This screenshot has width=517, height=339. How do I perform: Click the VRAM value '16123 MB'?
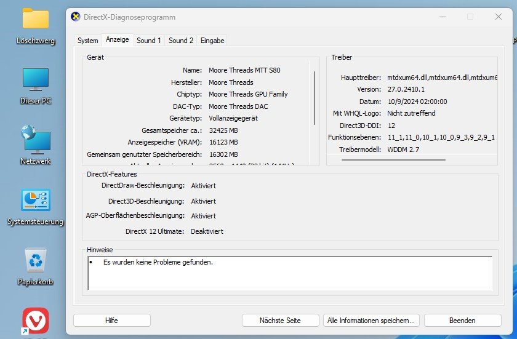(223, 142)
